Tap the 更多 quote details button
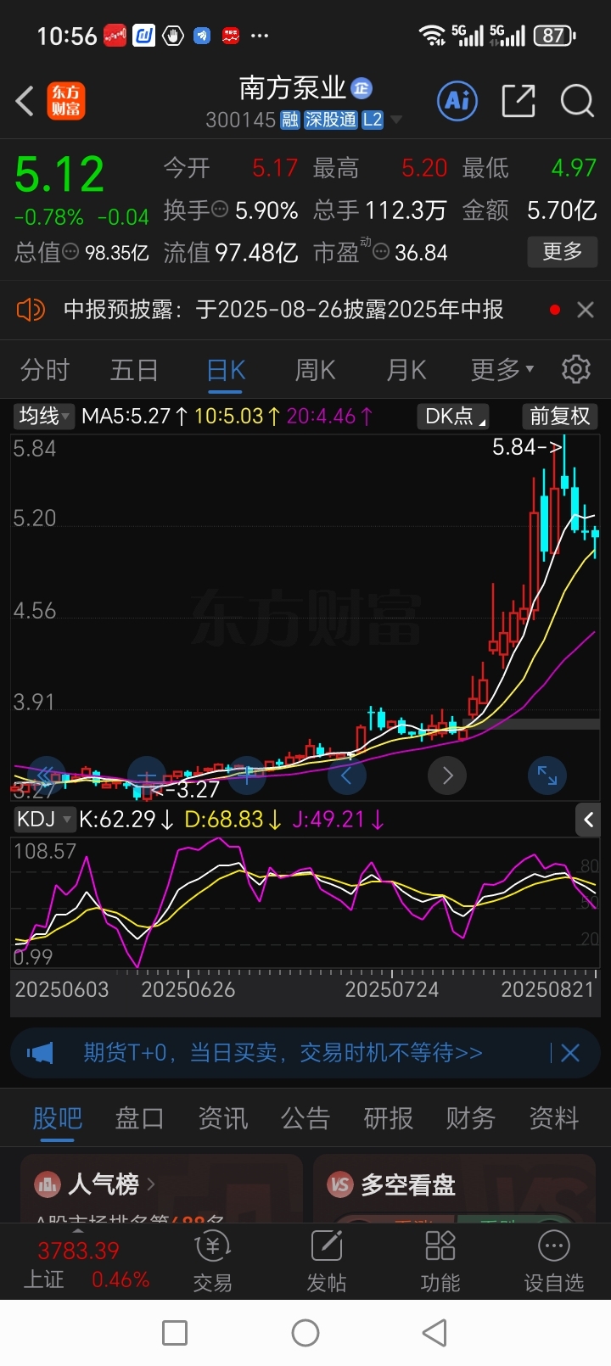The height and width of the screenshot is (1366, 611). pyautogui.click(x=563, y=251)
